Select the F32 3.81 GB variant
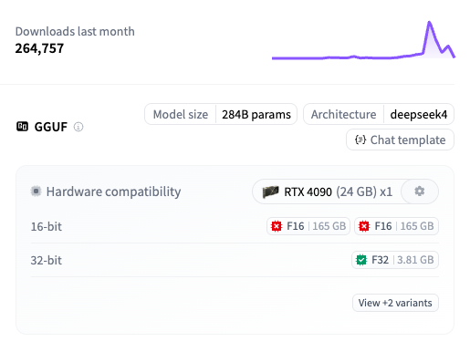The image size is (470, 352). pyautogui.click(x=395, y=260)
